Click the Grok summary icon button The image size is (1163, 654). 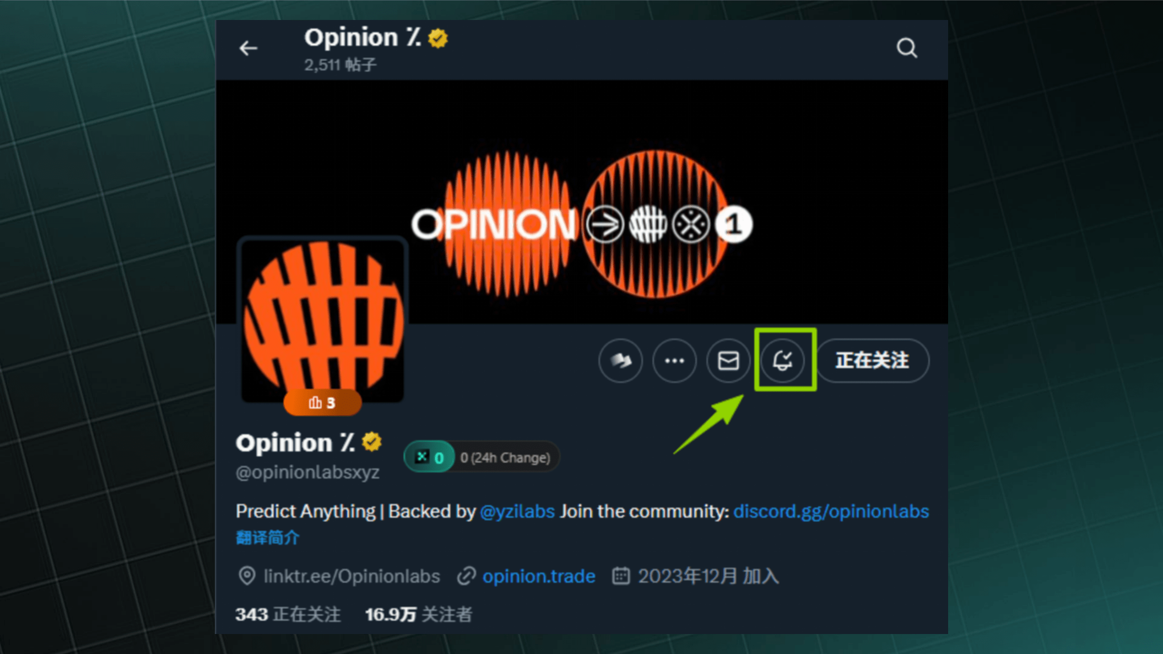[621, 361]
